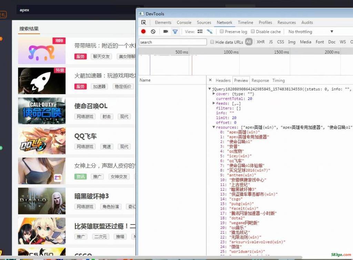Clear the network log

click(x=153, y=31)
